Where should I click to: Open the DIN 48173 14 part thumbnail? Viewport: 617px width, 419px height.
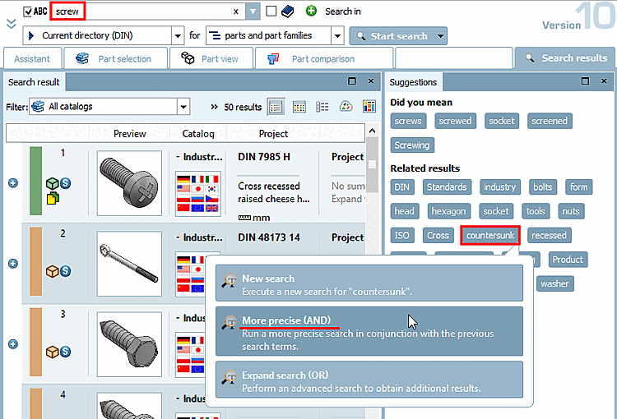(129, 264)
